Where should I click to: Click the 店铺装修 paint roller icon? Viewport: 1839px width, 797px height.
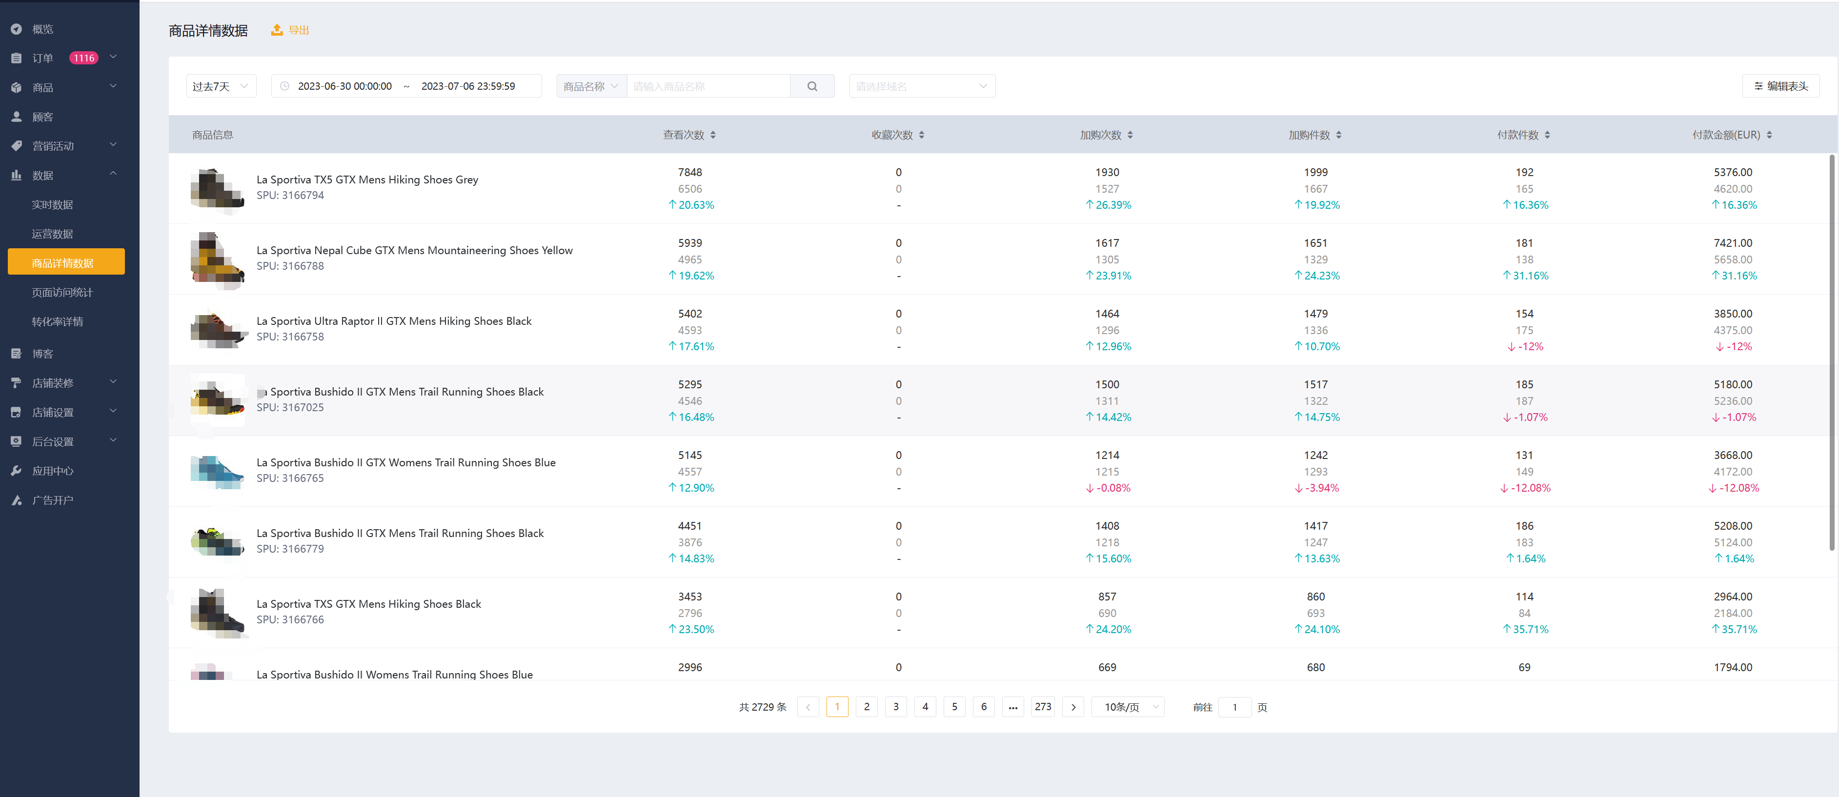[x=17, y=383]
